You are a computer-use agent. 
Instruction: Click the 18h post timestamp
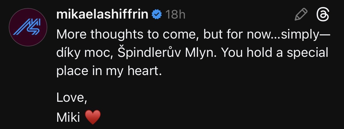pos(175,14)
